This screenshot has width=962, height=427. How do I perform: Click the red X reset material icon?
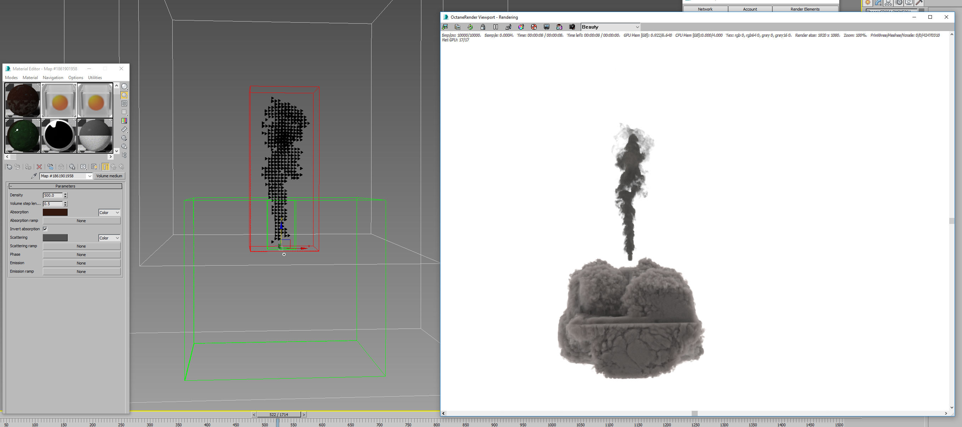(39, 167)
